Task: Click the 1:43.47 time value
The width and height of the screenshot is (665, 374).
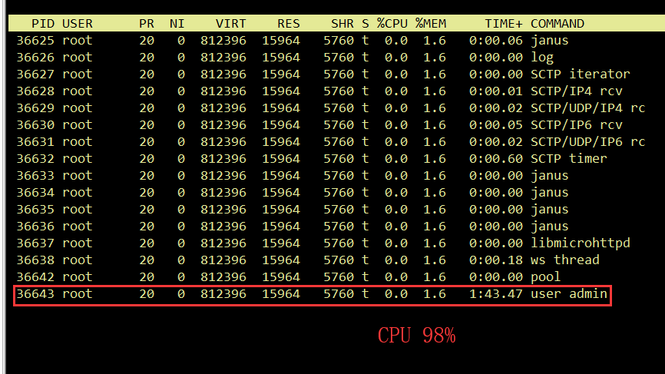Action: tap(495, 294)
